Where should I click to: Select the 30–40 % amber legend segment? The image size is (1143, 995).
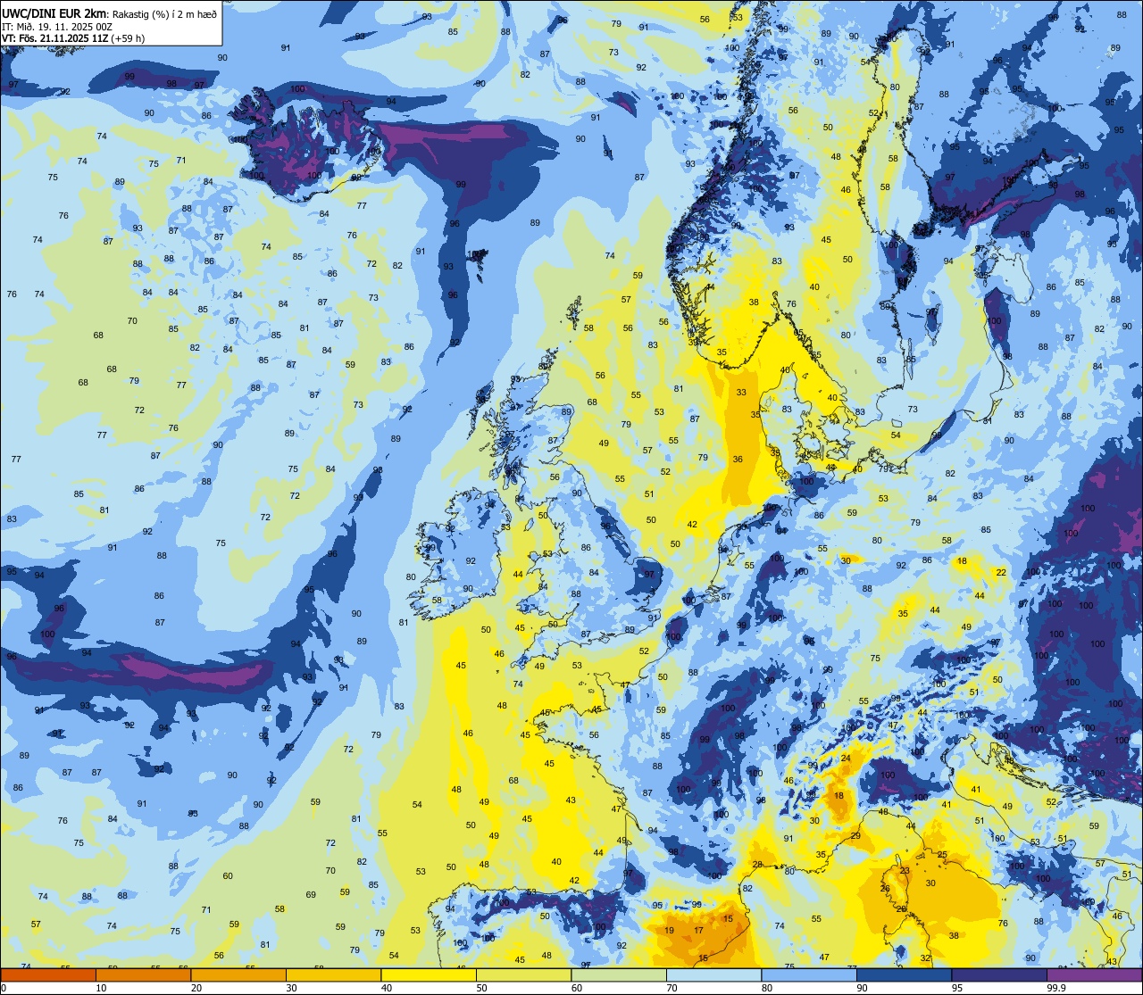point(334,975)
